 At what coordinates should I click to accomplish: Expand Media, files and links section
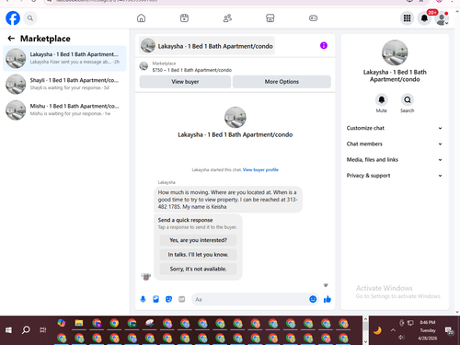(395, 160)
